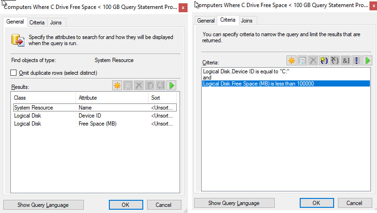This screenshot has width=377, height=213.
Task: Click the New star icon above Results list
Action: [x=117, y=86]
